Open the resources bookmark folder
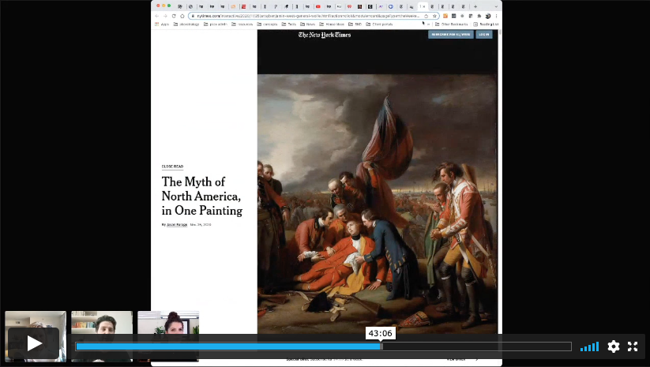The height and width of the screenshot is (367, 650). click(x=242, y=24)
